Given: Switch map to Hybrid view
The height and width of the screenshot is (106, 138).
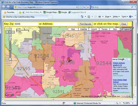Looking at the screenshot, I should coord(94,29).
